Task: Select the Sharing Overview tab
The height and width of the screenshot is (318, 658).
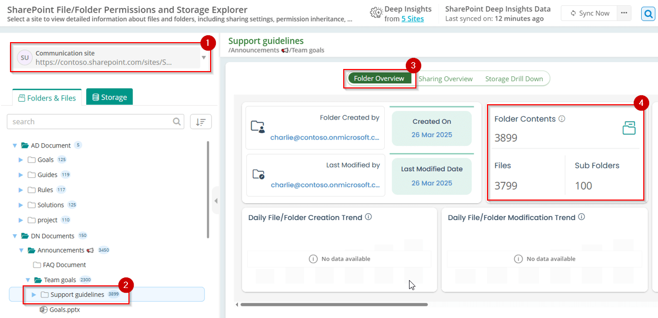Action: pos(446,78)
